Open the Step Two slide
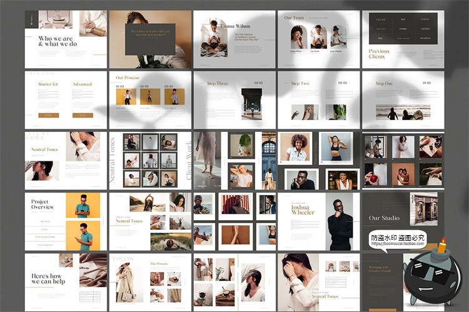Screen dimensions: 469x312 pyautogui.click(x=318, y=99)
